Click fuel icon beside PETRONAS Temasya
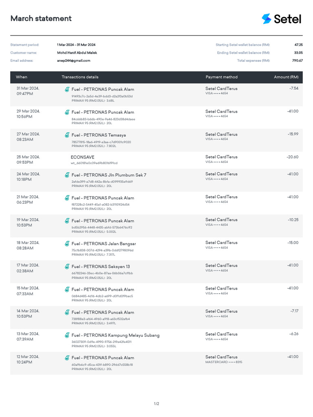Image resolution: width=313 pixels, height=417 pixels. pyautogui.click(x=67, y=135)
